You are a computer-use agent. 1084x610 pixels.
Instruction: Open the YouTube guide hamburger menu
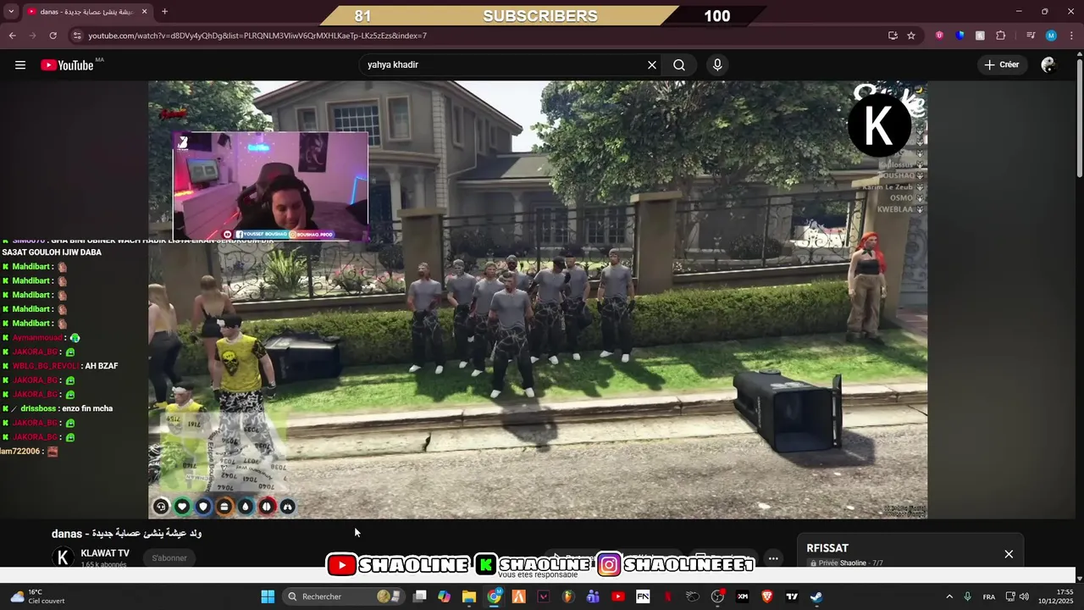[x=20, y=65]
